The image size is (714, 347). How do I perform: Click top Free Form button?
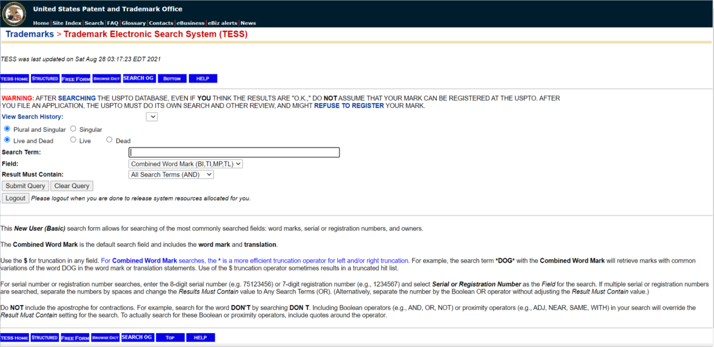[x=76, y=79]
